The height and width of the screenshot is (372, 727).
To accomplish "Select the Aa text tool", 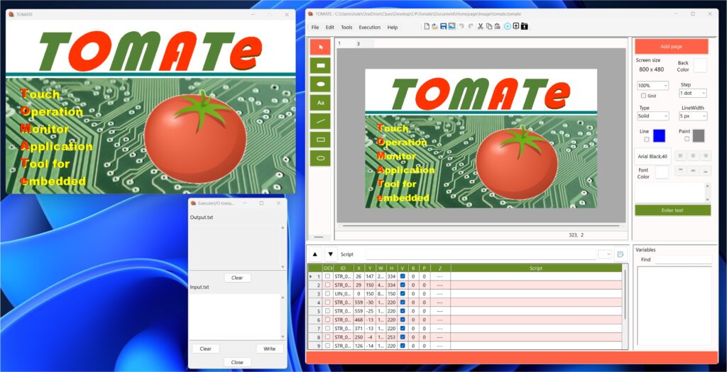I will click(x=320, y=103).
